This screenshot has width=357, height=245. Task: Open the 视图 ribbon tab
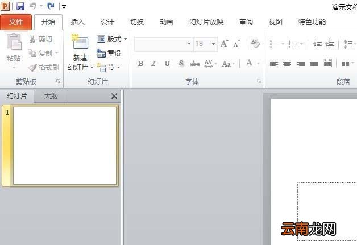(x=276, y=22)
